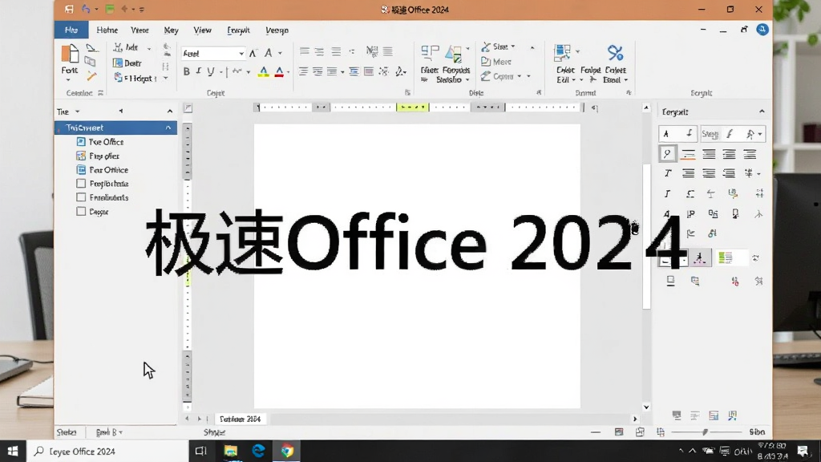Click the Dleet button in ribbon
Image resolution: width=821 pixels, height=462 pixels.
pyautogui.click(x=430, y=63)
